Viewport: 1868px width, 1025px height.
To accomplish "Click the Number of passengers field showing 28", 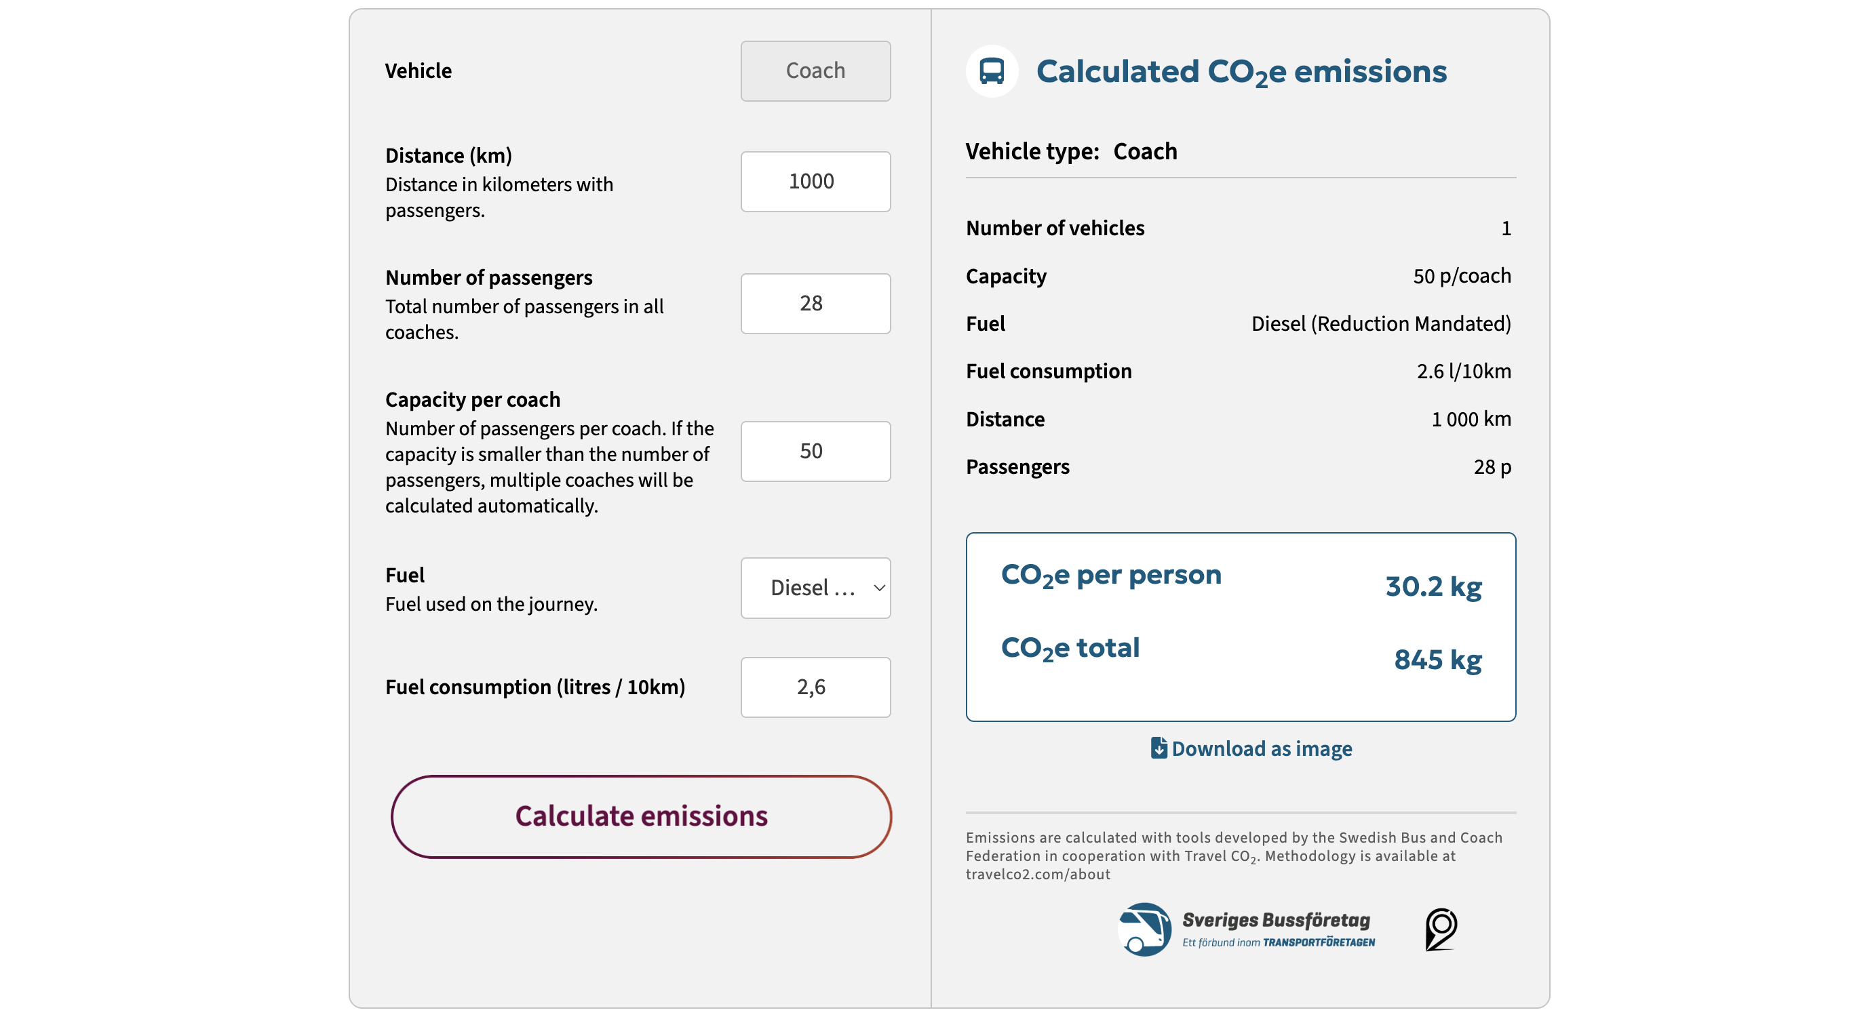I will (815, 303).
